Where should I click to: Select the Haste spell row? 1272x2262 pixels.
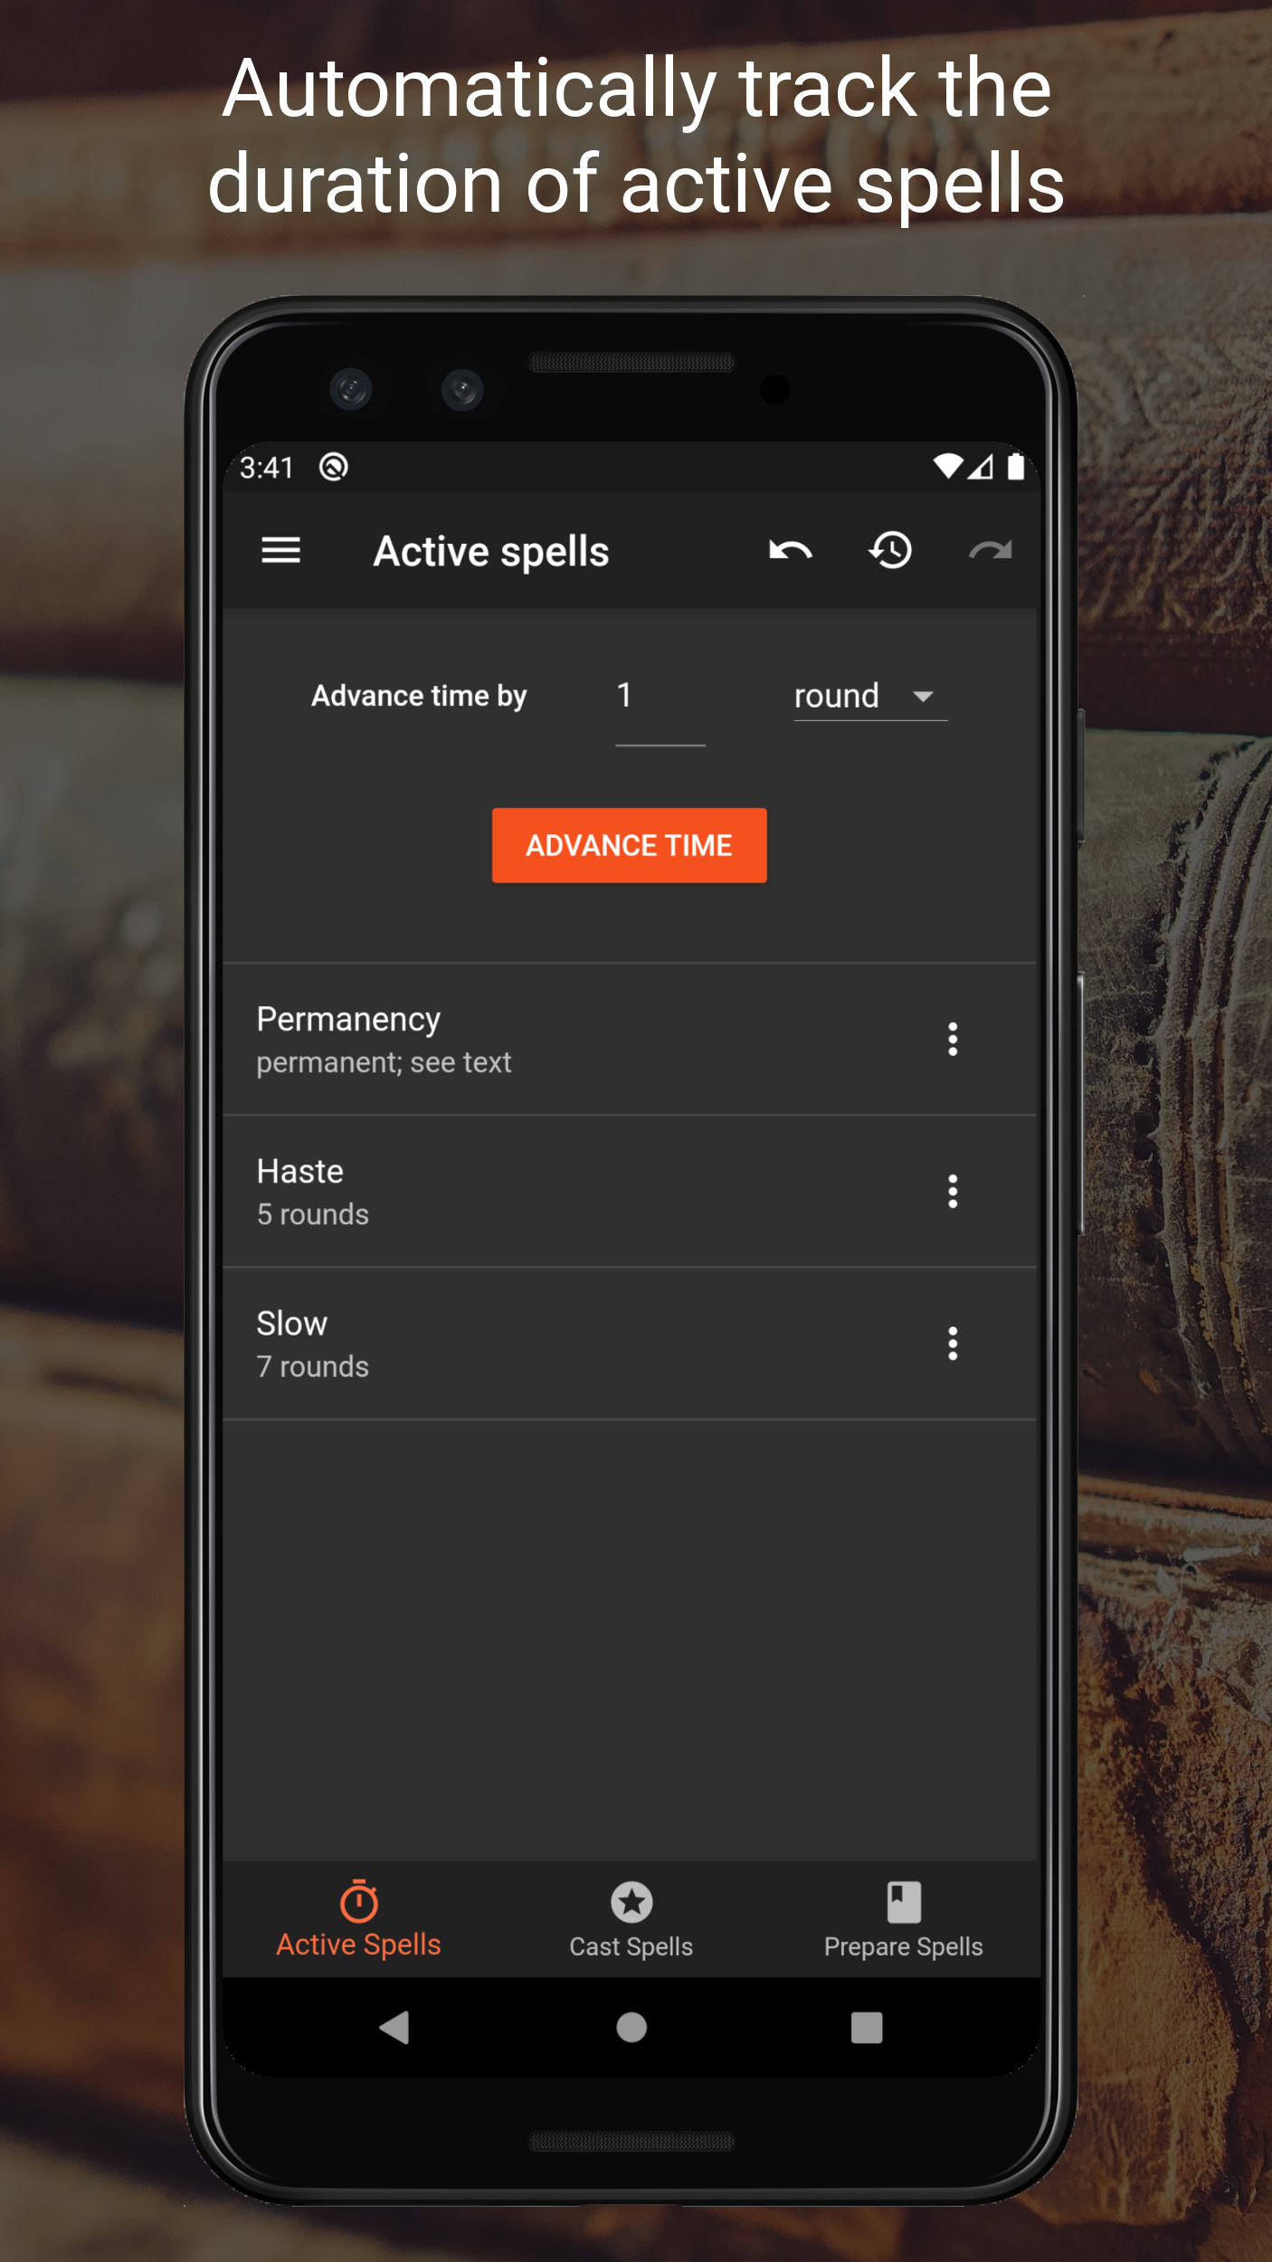631,1192
